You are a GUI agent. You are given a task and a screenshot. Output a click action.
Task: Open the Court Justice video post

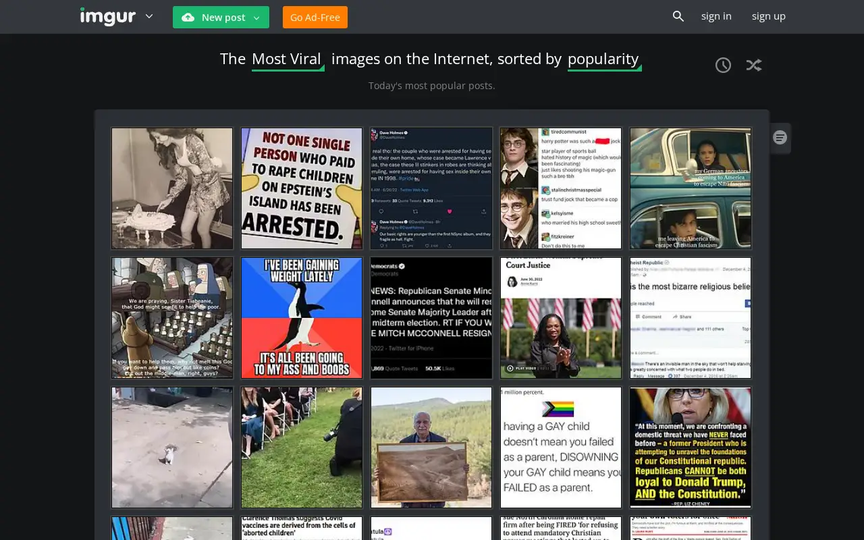[561, 318]
